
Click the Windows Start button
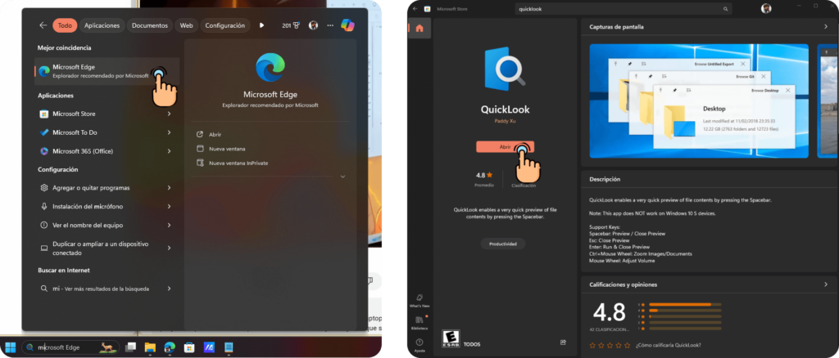tap(11, 347)
